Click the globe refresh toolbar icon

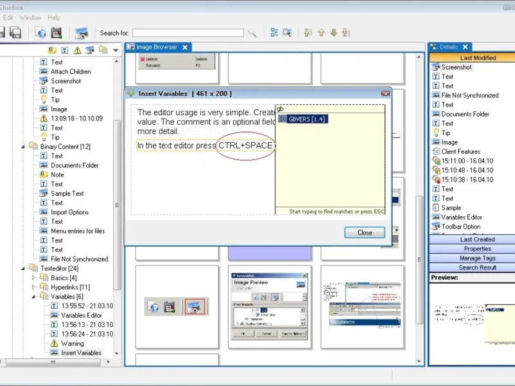pos(41,32)
